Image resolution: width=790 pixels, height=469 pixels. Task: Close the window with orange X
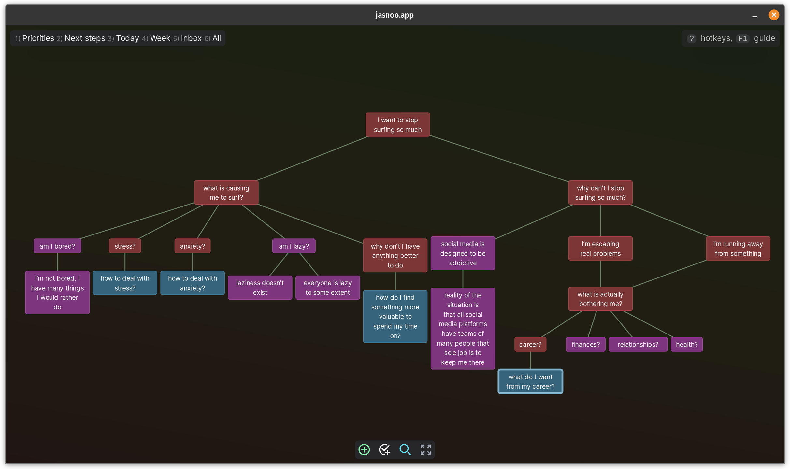point(774,15)
